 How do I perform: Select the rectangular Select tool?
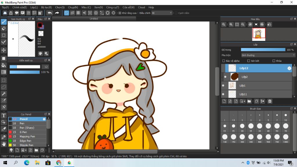pos(4,80)
